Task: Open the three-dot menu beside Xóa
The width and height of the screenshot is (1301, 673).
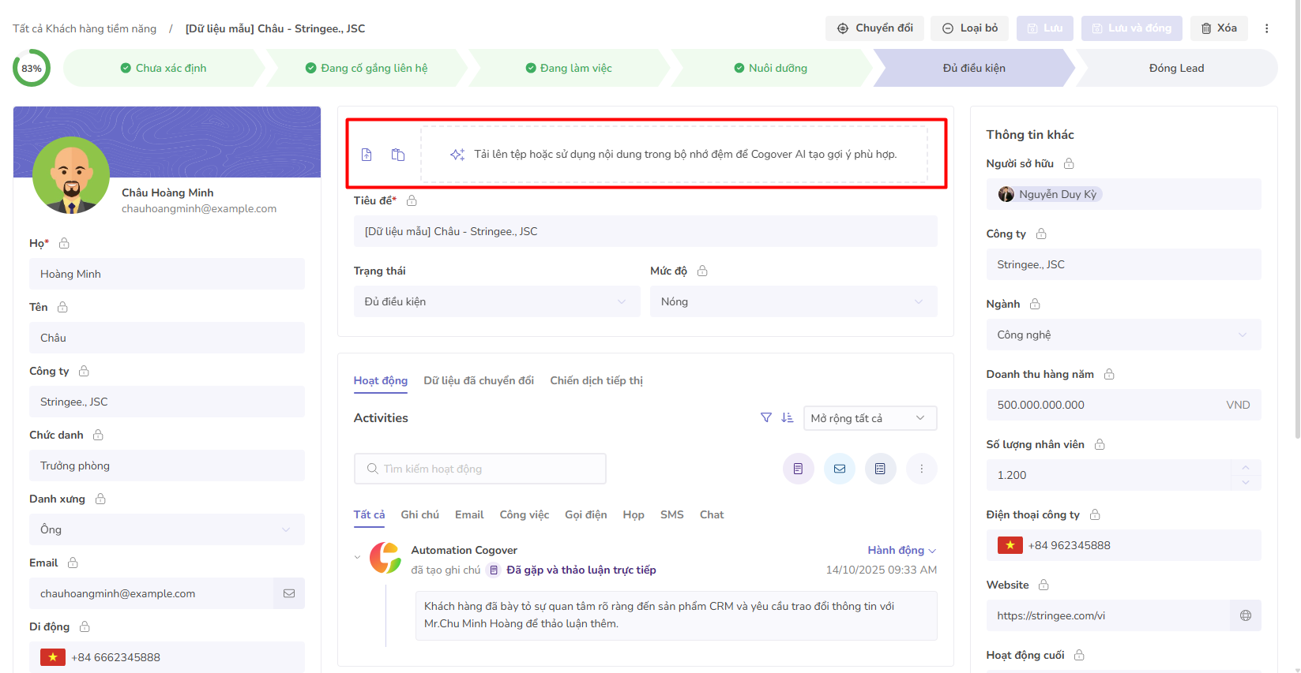Action: 1266,28
